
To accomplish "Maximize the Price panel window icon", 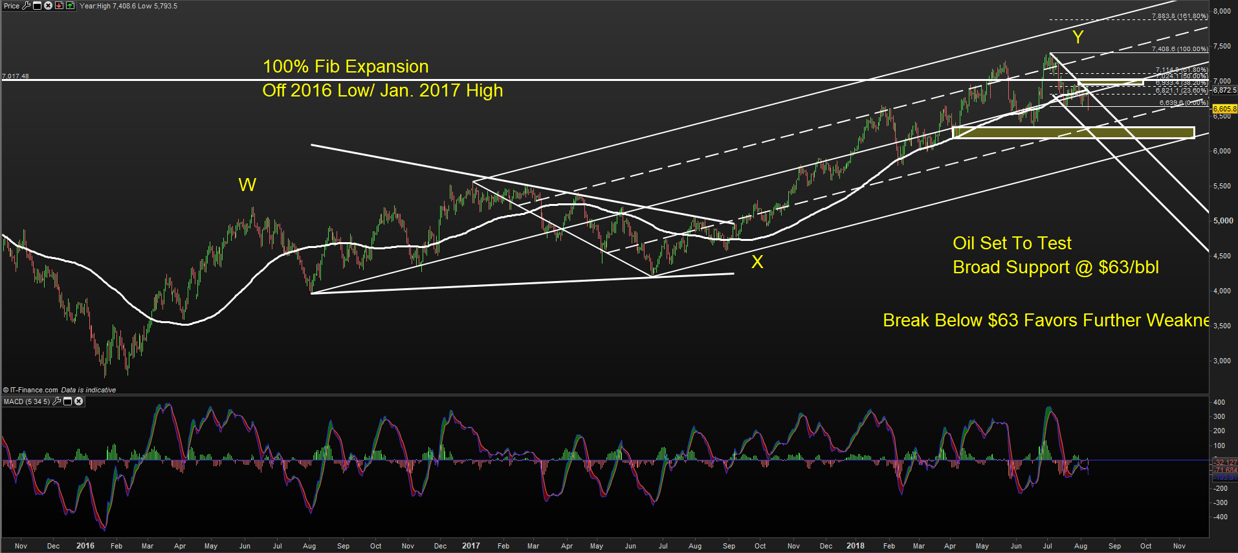I will pos(37,6).
